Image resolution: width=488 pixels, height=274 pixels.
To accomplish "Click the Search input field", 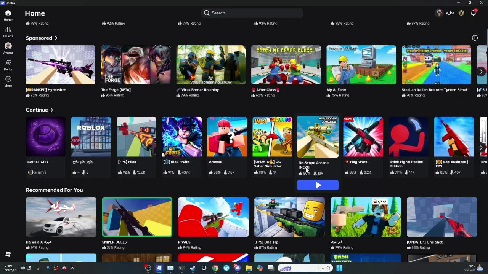I will pos(252,13).
